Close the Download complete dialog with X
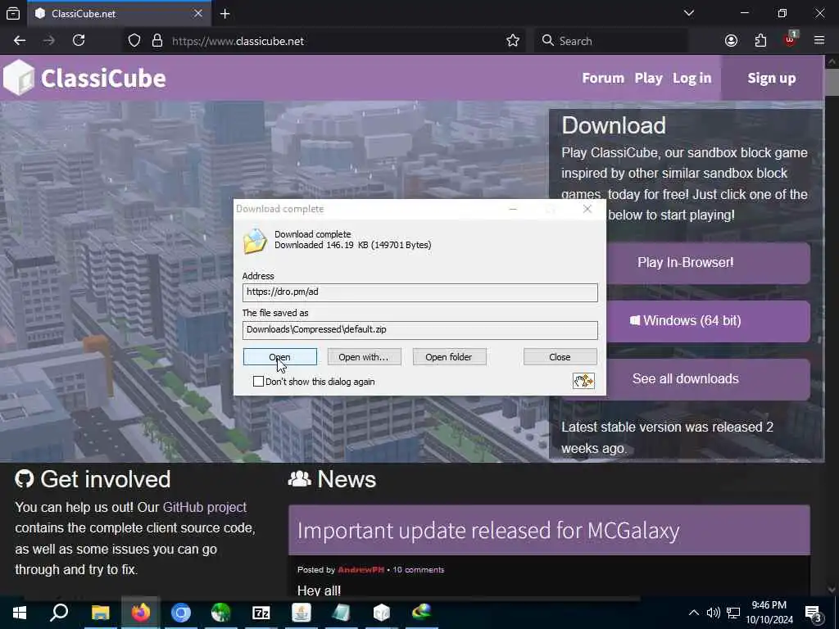839x629 pixels. point(587,209)
